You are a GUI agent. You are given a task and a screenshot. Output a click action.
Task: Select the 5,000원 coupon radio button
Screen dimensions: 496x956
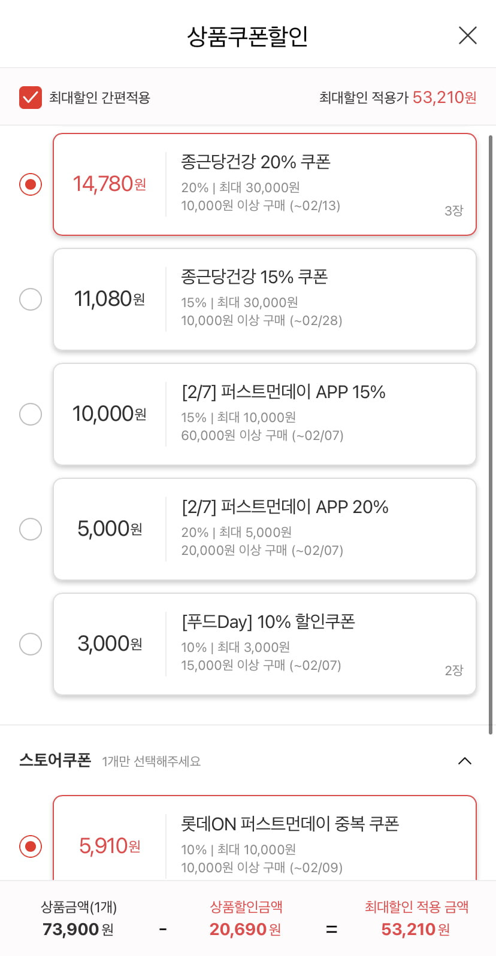31,529
